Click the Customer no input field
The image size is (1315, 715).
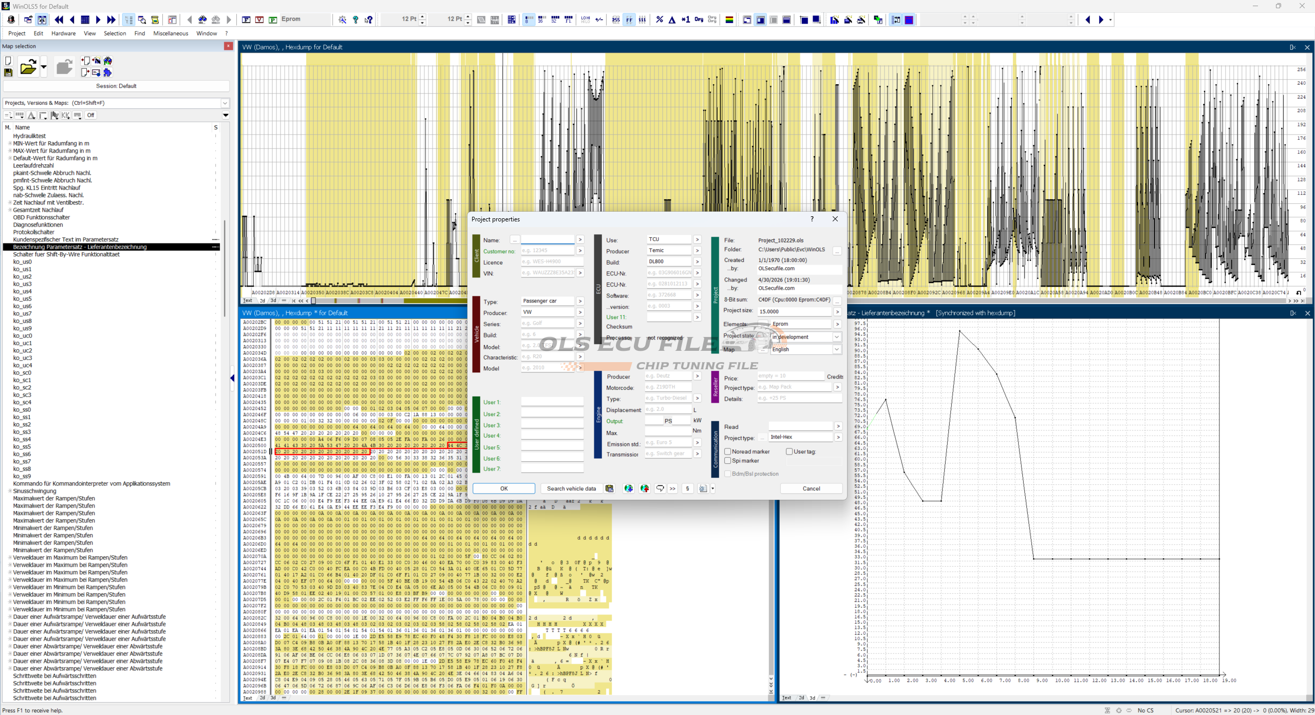point(548,251)
